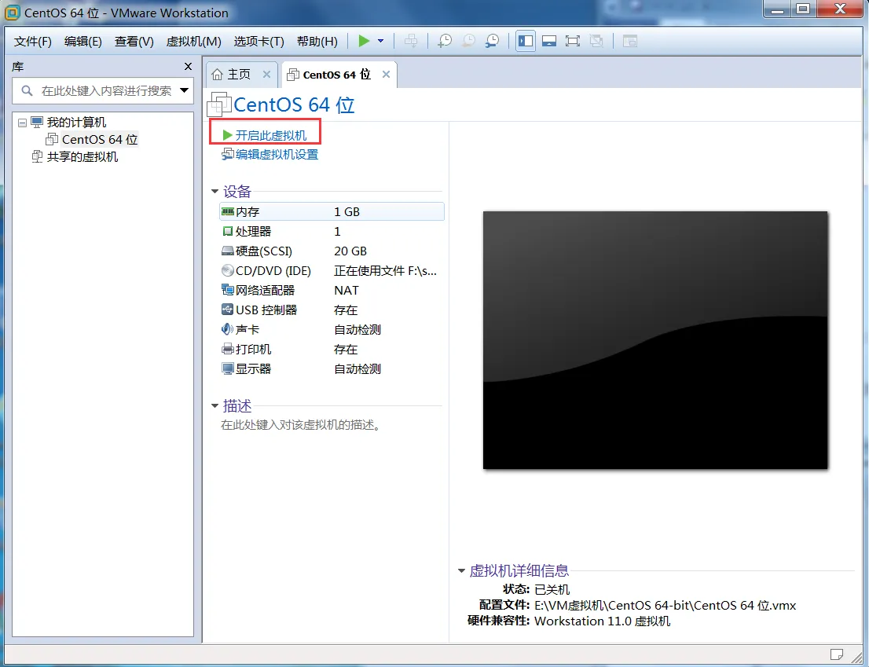Close the 库 library panel

pyautogui.click(x=188, y=67)
